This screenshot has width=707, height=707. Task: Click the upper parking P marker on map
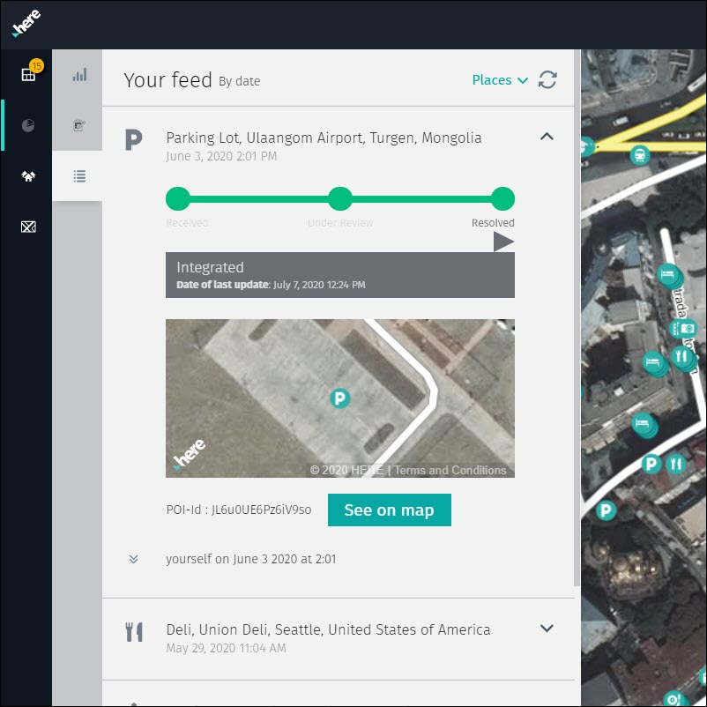pos(651,464)
